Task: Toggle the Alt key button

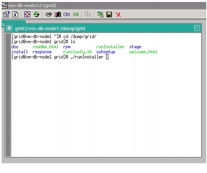Action: coord(76,14)
